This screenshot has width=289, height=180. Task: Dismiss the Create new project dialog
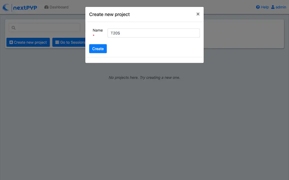click(x=198, y=14)
